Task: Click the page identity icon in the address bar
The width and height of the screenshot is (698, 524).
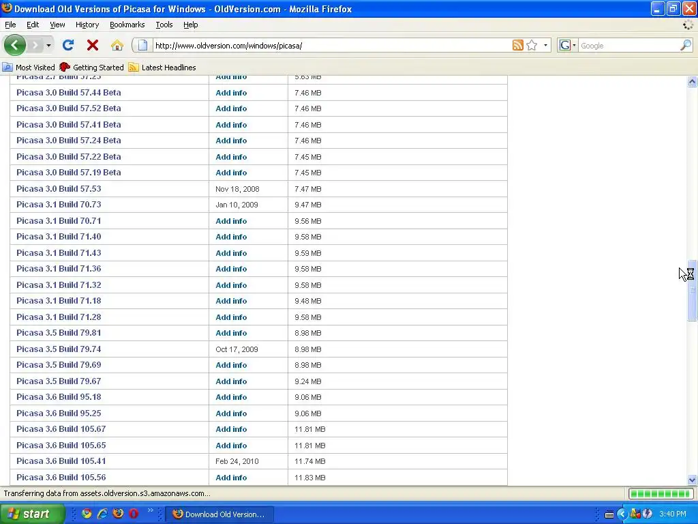Action: (x=142, y=45)
